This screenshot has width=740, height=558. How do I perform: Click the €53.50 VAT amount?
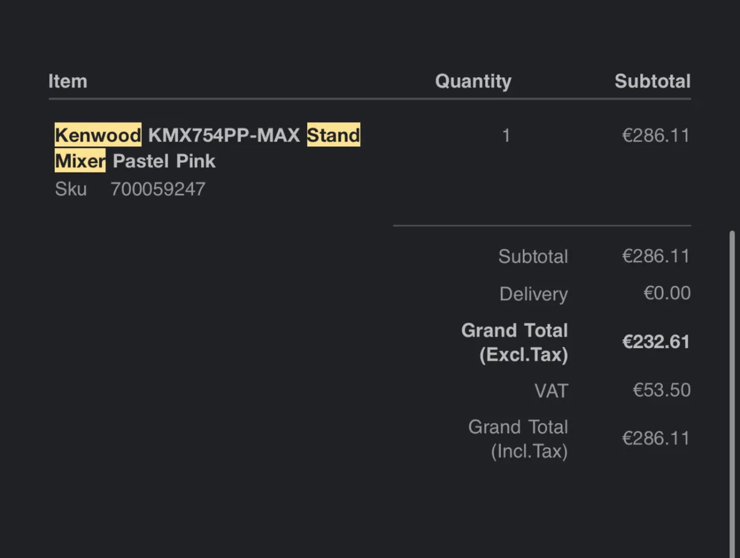click(662, 390)
